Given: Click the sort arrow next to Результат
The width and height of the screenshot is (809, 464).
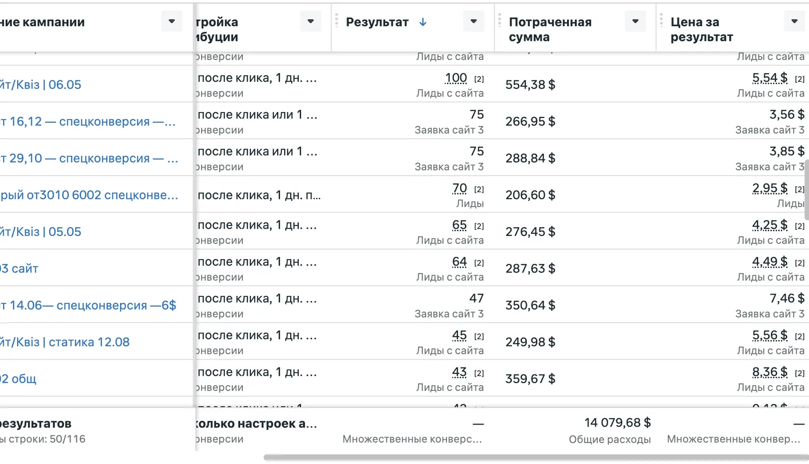Looking at the screenshot, I should click(x=423, y=22).
